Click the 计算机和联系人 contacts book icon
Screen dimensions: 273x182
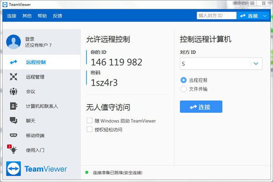pos(13,106)
